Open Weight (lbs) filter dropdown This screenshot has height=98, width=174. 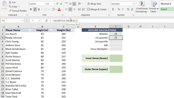[73, 30]
